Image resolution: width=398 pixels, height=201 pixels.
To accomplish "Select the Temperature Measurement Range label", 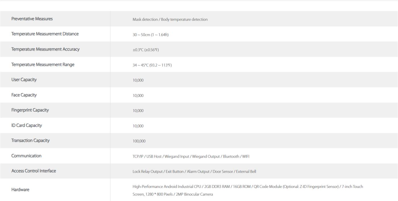I will 43,65.
